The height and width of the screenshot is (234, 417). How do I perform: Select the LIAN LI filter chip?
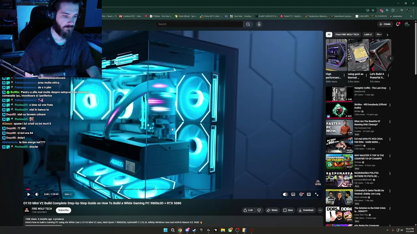tap(368, 34)
